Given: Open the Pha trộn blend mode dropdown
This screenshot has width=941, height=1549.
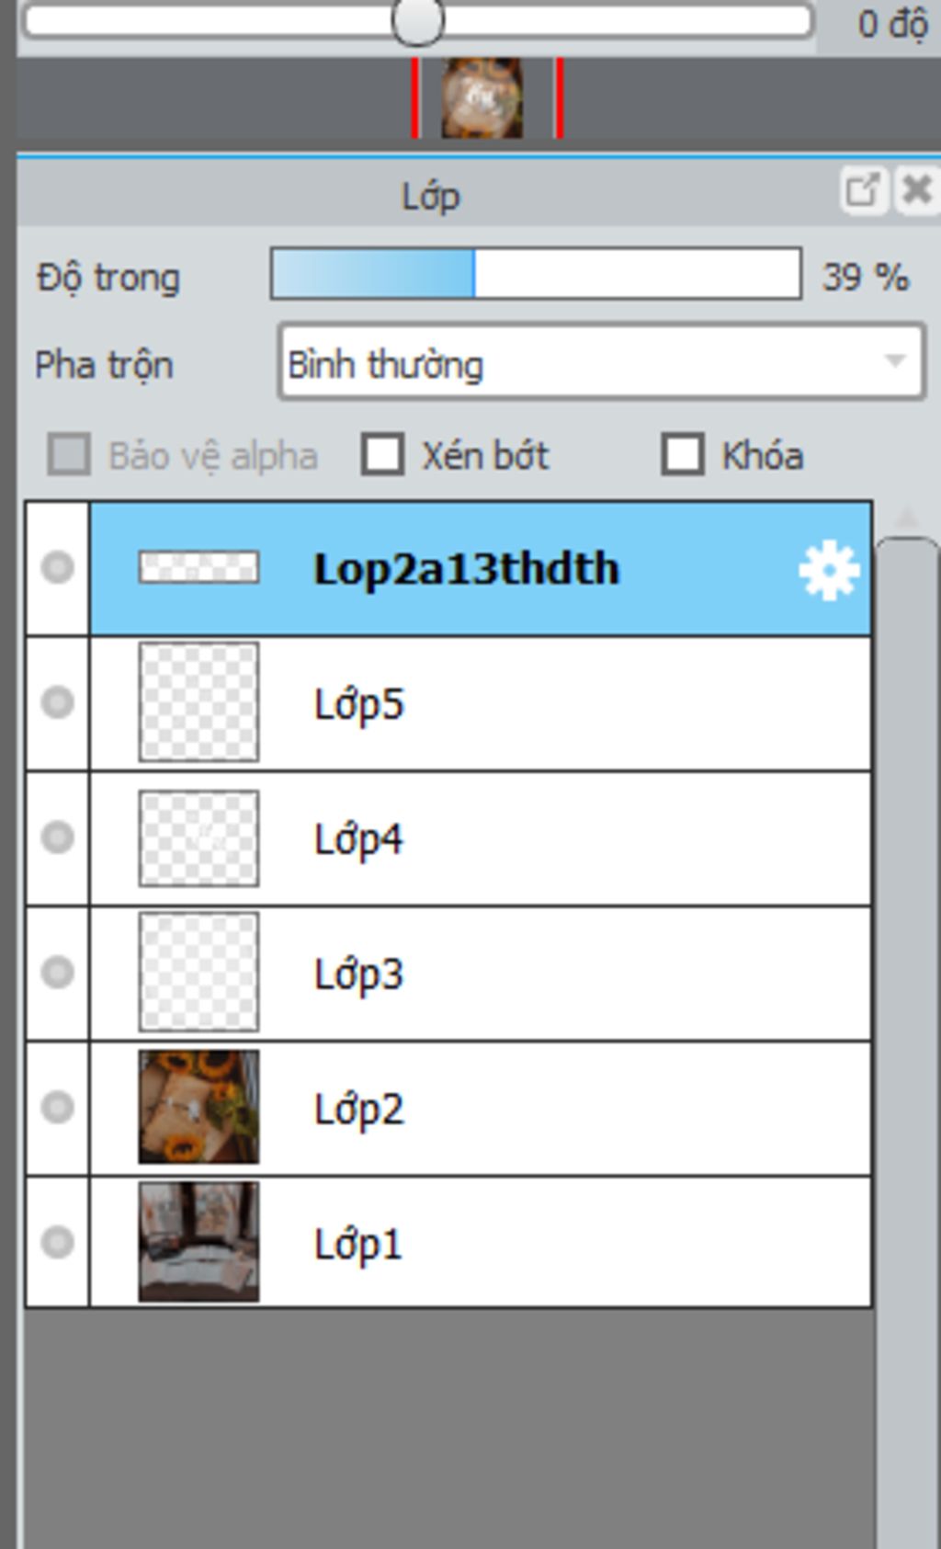Looking at the screenshot, I should pyautogui.click(x=601, y=361).
